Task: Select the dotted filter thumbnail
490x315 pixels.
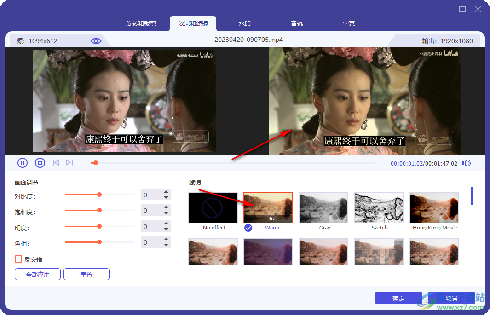Action: 434,252
